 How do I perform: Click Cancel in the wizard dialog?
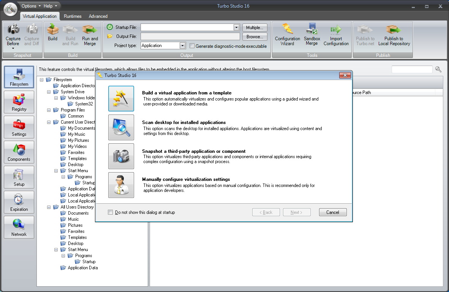[x=333, y=212]
